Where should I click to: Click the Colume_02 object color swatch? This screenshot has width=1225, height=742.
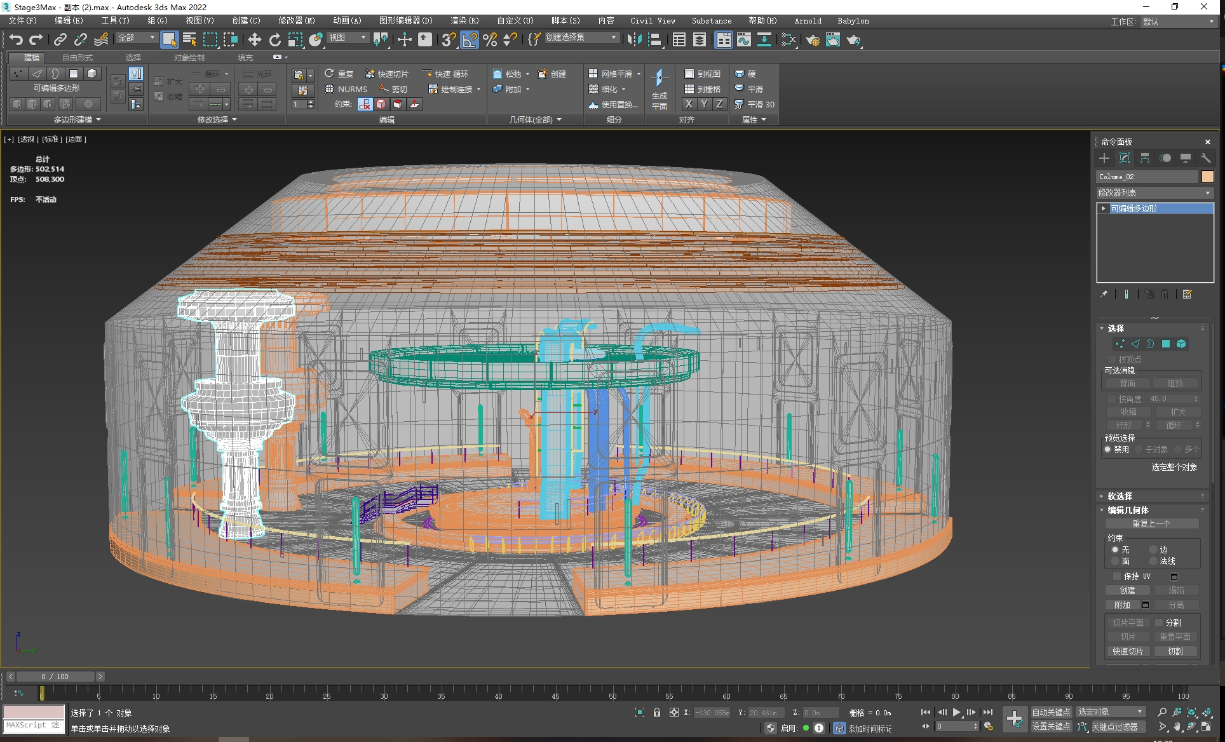click(x=1207, y=177)
